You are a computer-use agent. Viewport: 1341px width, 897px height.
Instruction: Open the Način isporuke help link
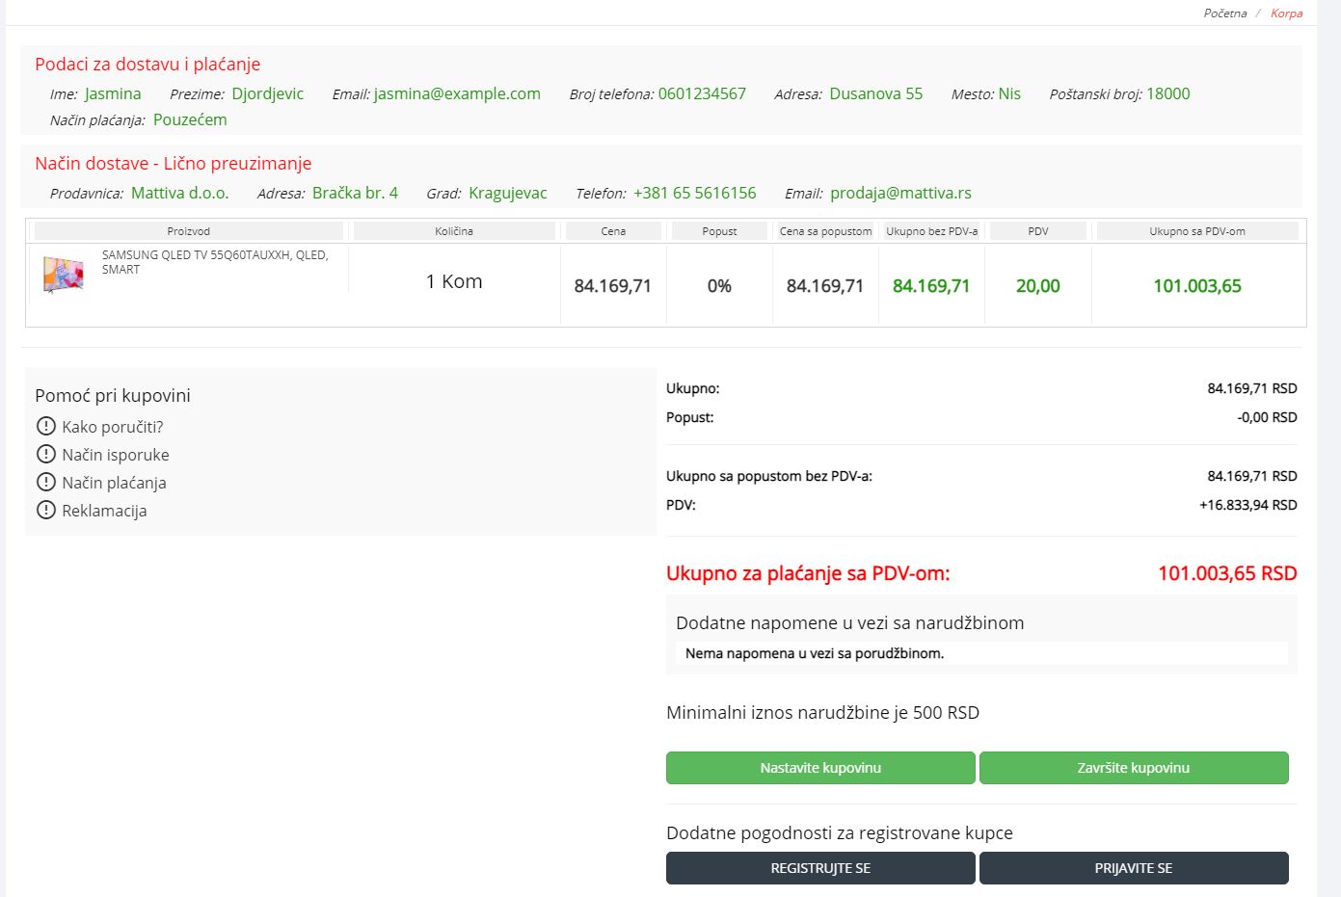116,455
